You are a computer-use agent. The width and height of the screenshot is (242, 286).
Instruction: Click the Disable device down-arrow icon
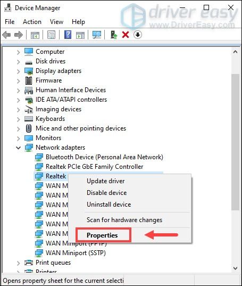coord(138,35)
